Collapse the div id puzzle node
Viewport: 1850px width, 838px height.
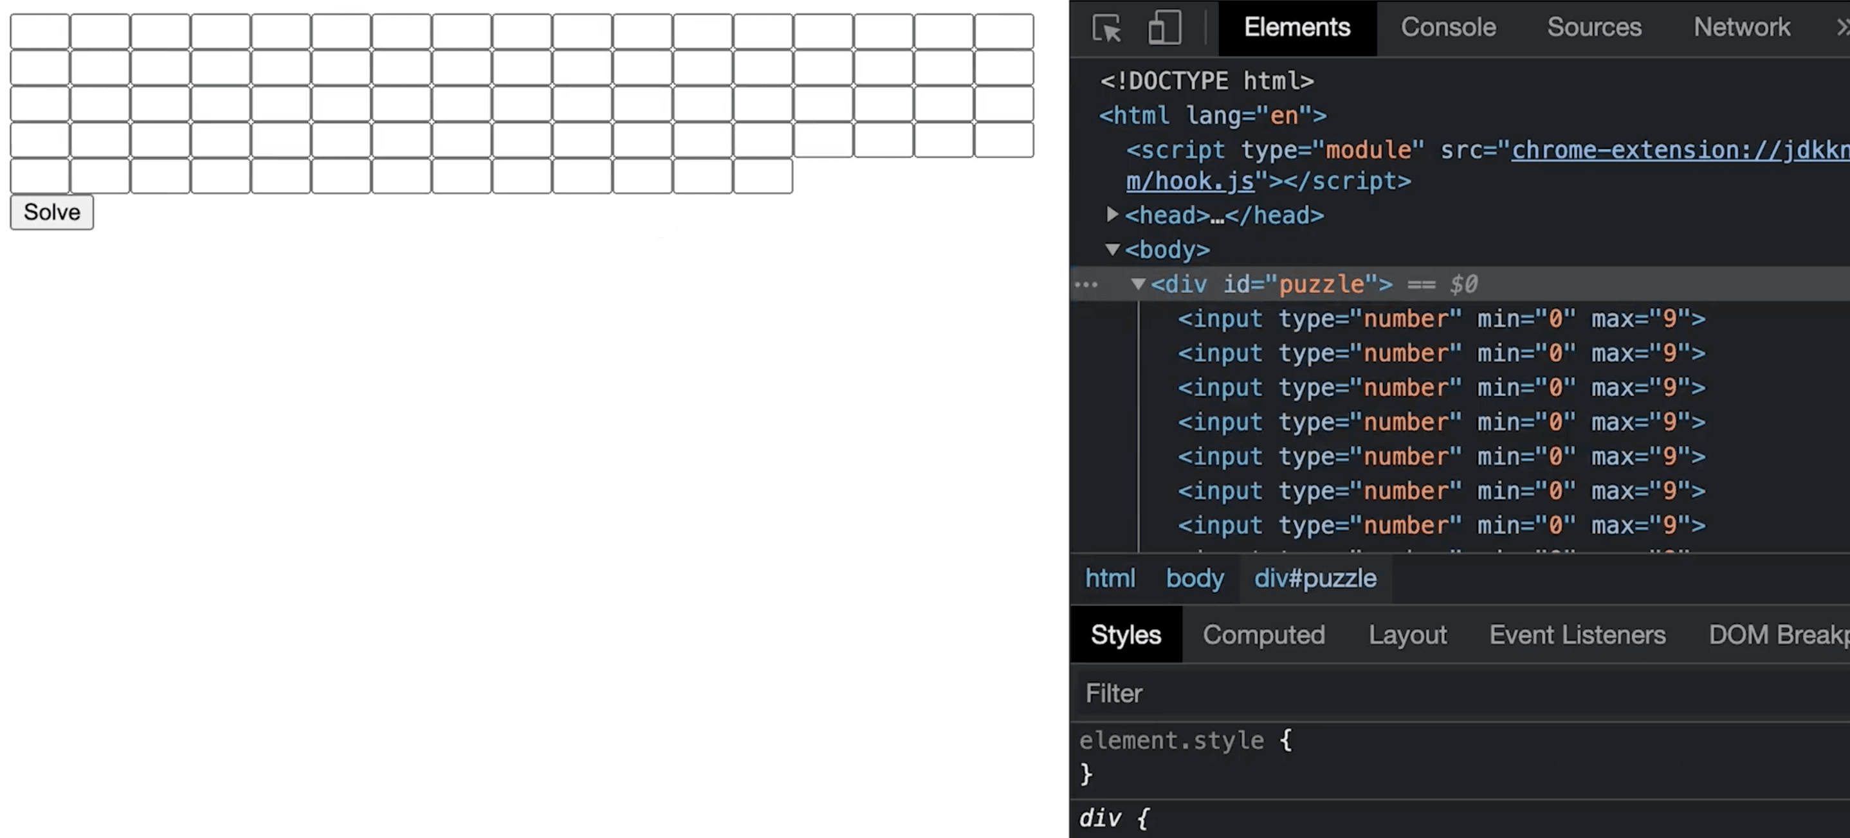point(1137,283)
